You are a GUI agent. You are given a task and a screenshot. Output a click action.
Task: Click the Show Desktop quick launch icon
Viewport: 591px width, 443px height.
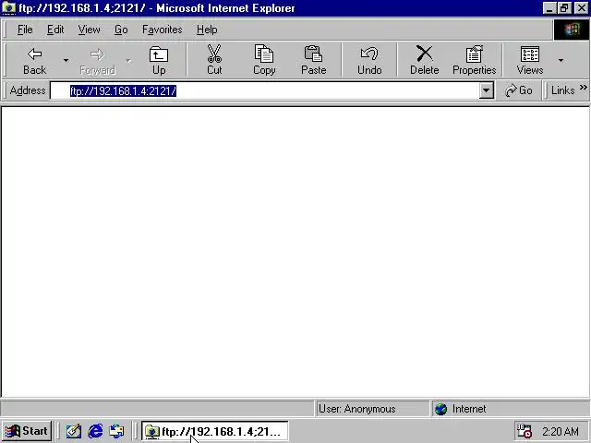(74, 431)
